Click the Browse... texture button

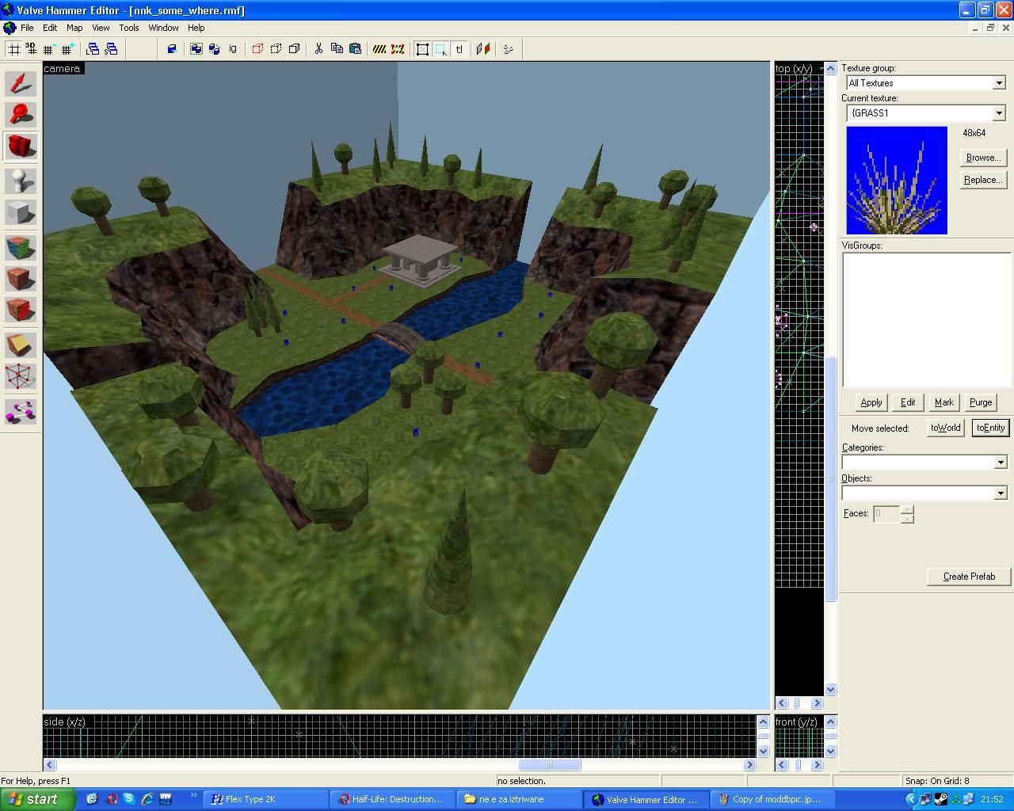pyautogui.click(x=982, y=158)
